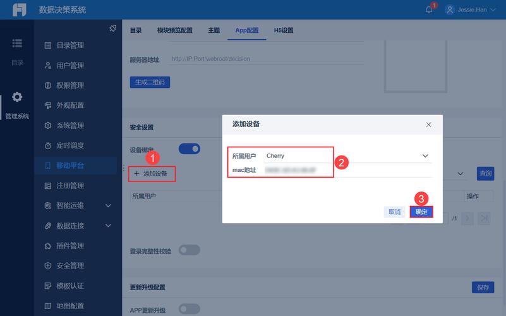Click the 添加设备 button
This screenshot has height=316, width=506.
click(152, 174)
